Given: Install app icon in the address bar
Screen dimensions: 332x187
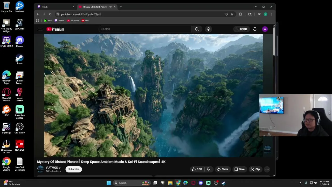Looking at the screenshot, I should 226,14.
